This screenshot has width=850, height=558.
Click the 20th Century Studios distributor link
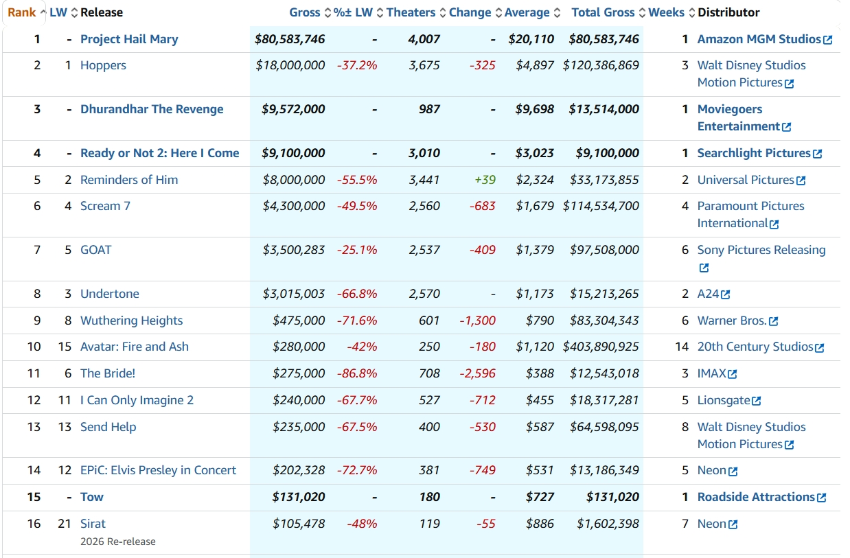pyautogui.click(x=755, y=347)
